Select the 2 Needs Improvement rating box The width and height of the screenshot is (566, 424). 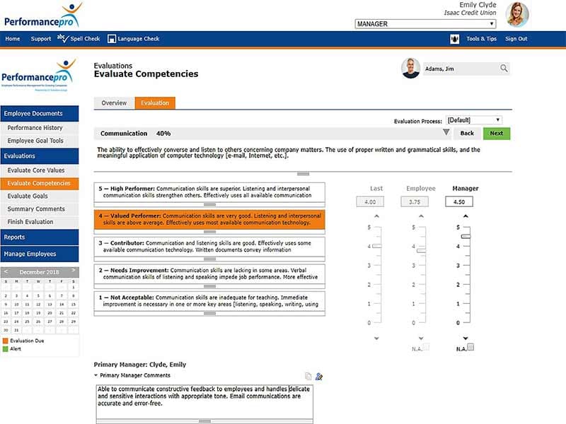(209, 274)
